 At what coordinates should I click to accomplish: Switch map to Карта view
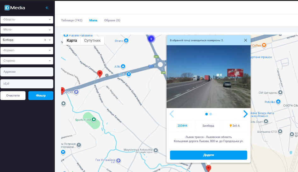click(72, 41)
